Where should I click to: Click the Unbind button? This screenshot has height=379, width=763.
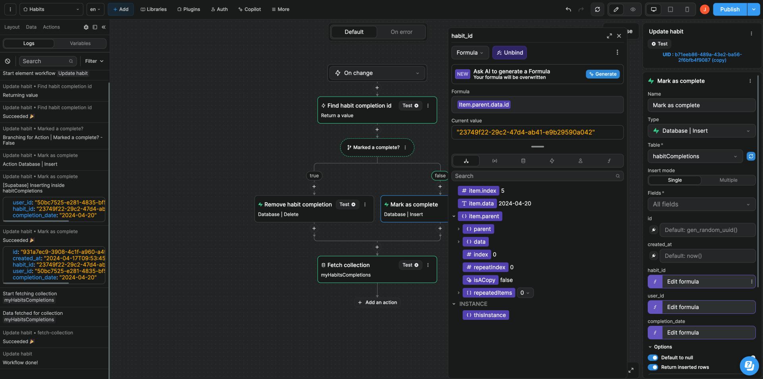(509, 52)
